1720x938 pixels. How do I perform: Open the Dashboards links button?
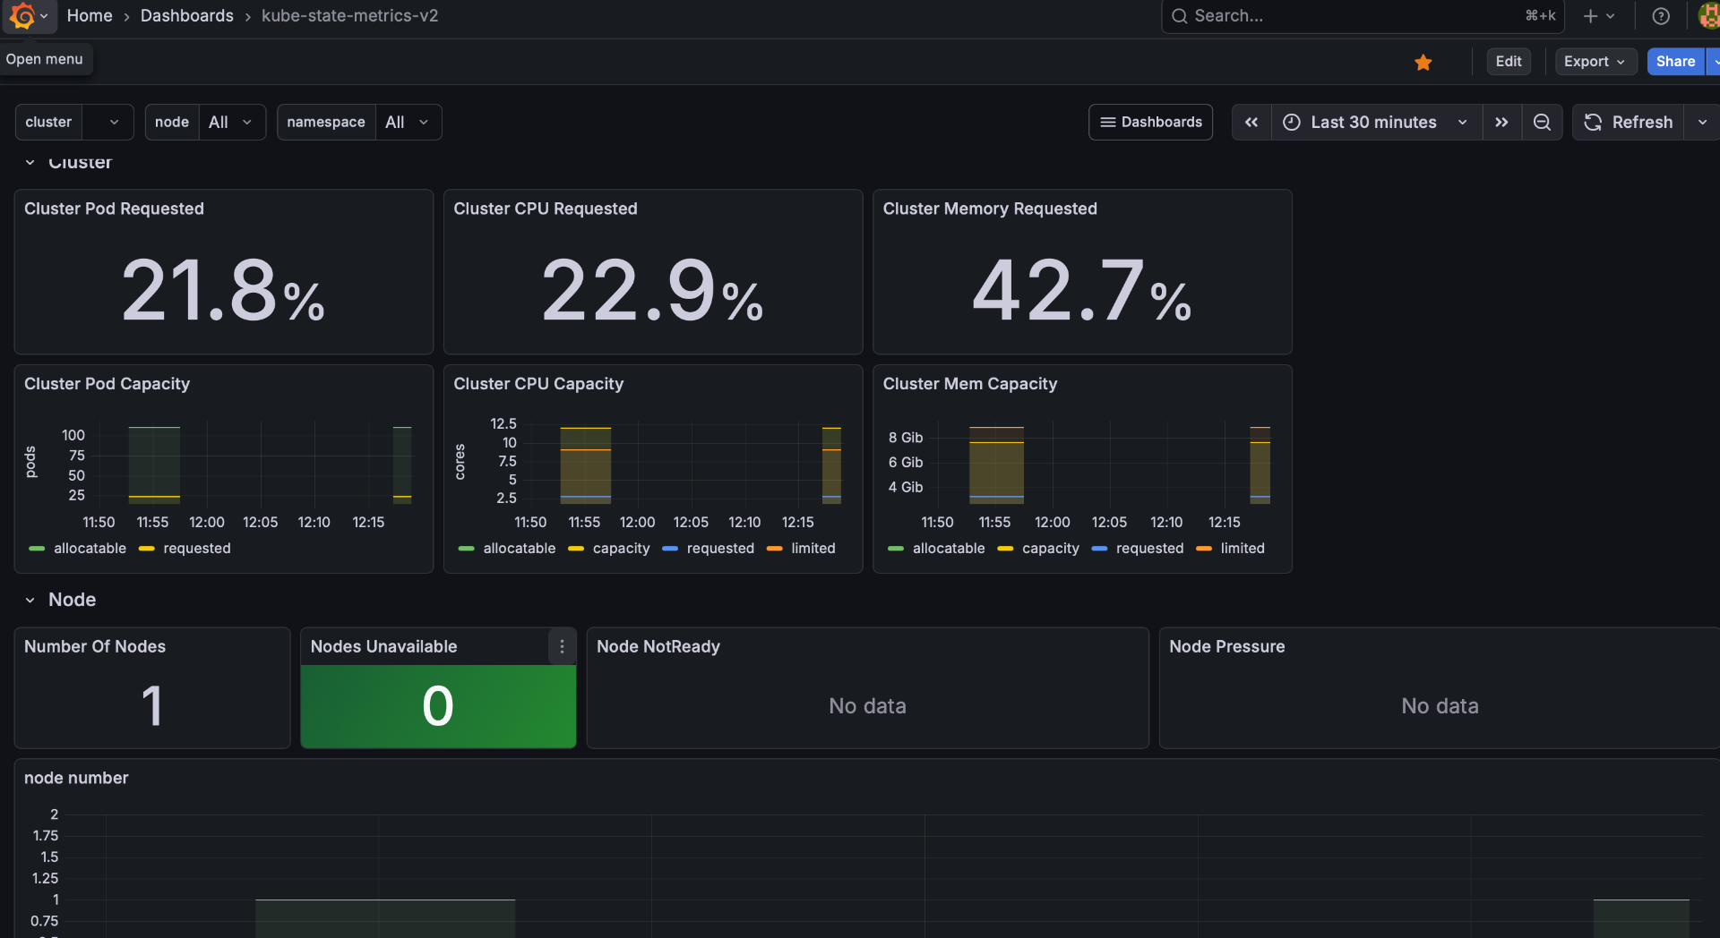(x=1151, y=122)
